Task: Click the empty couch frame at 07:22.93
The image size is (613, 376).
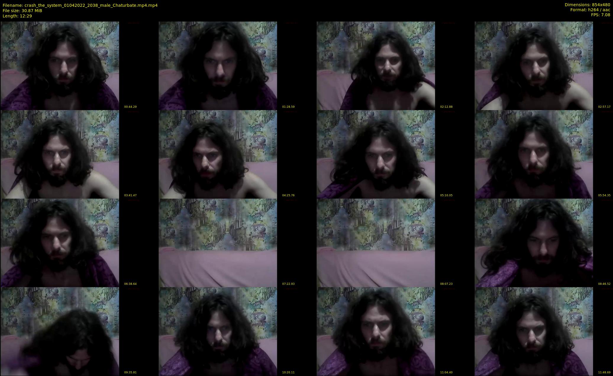Action: click(x=218, y=243)
